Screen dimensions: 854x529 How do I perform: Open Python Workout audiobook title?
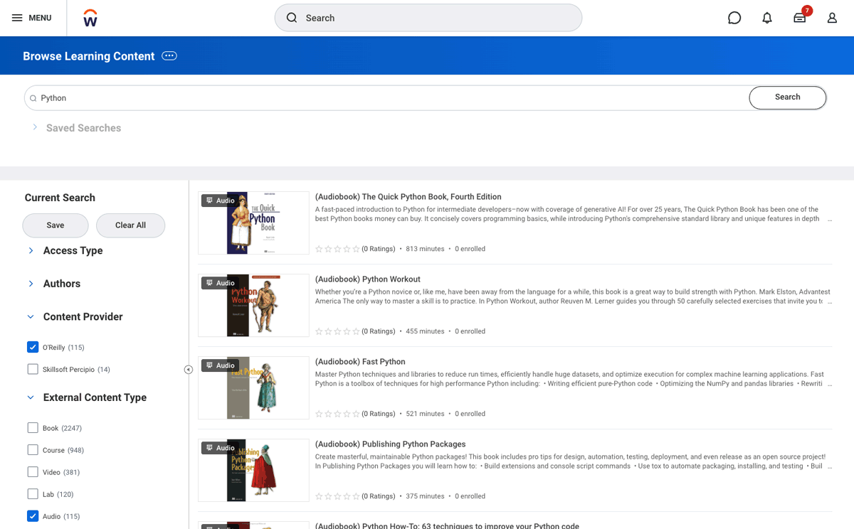click(368, 279)
